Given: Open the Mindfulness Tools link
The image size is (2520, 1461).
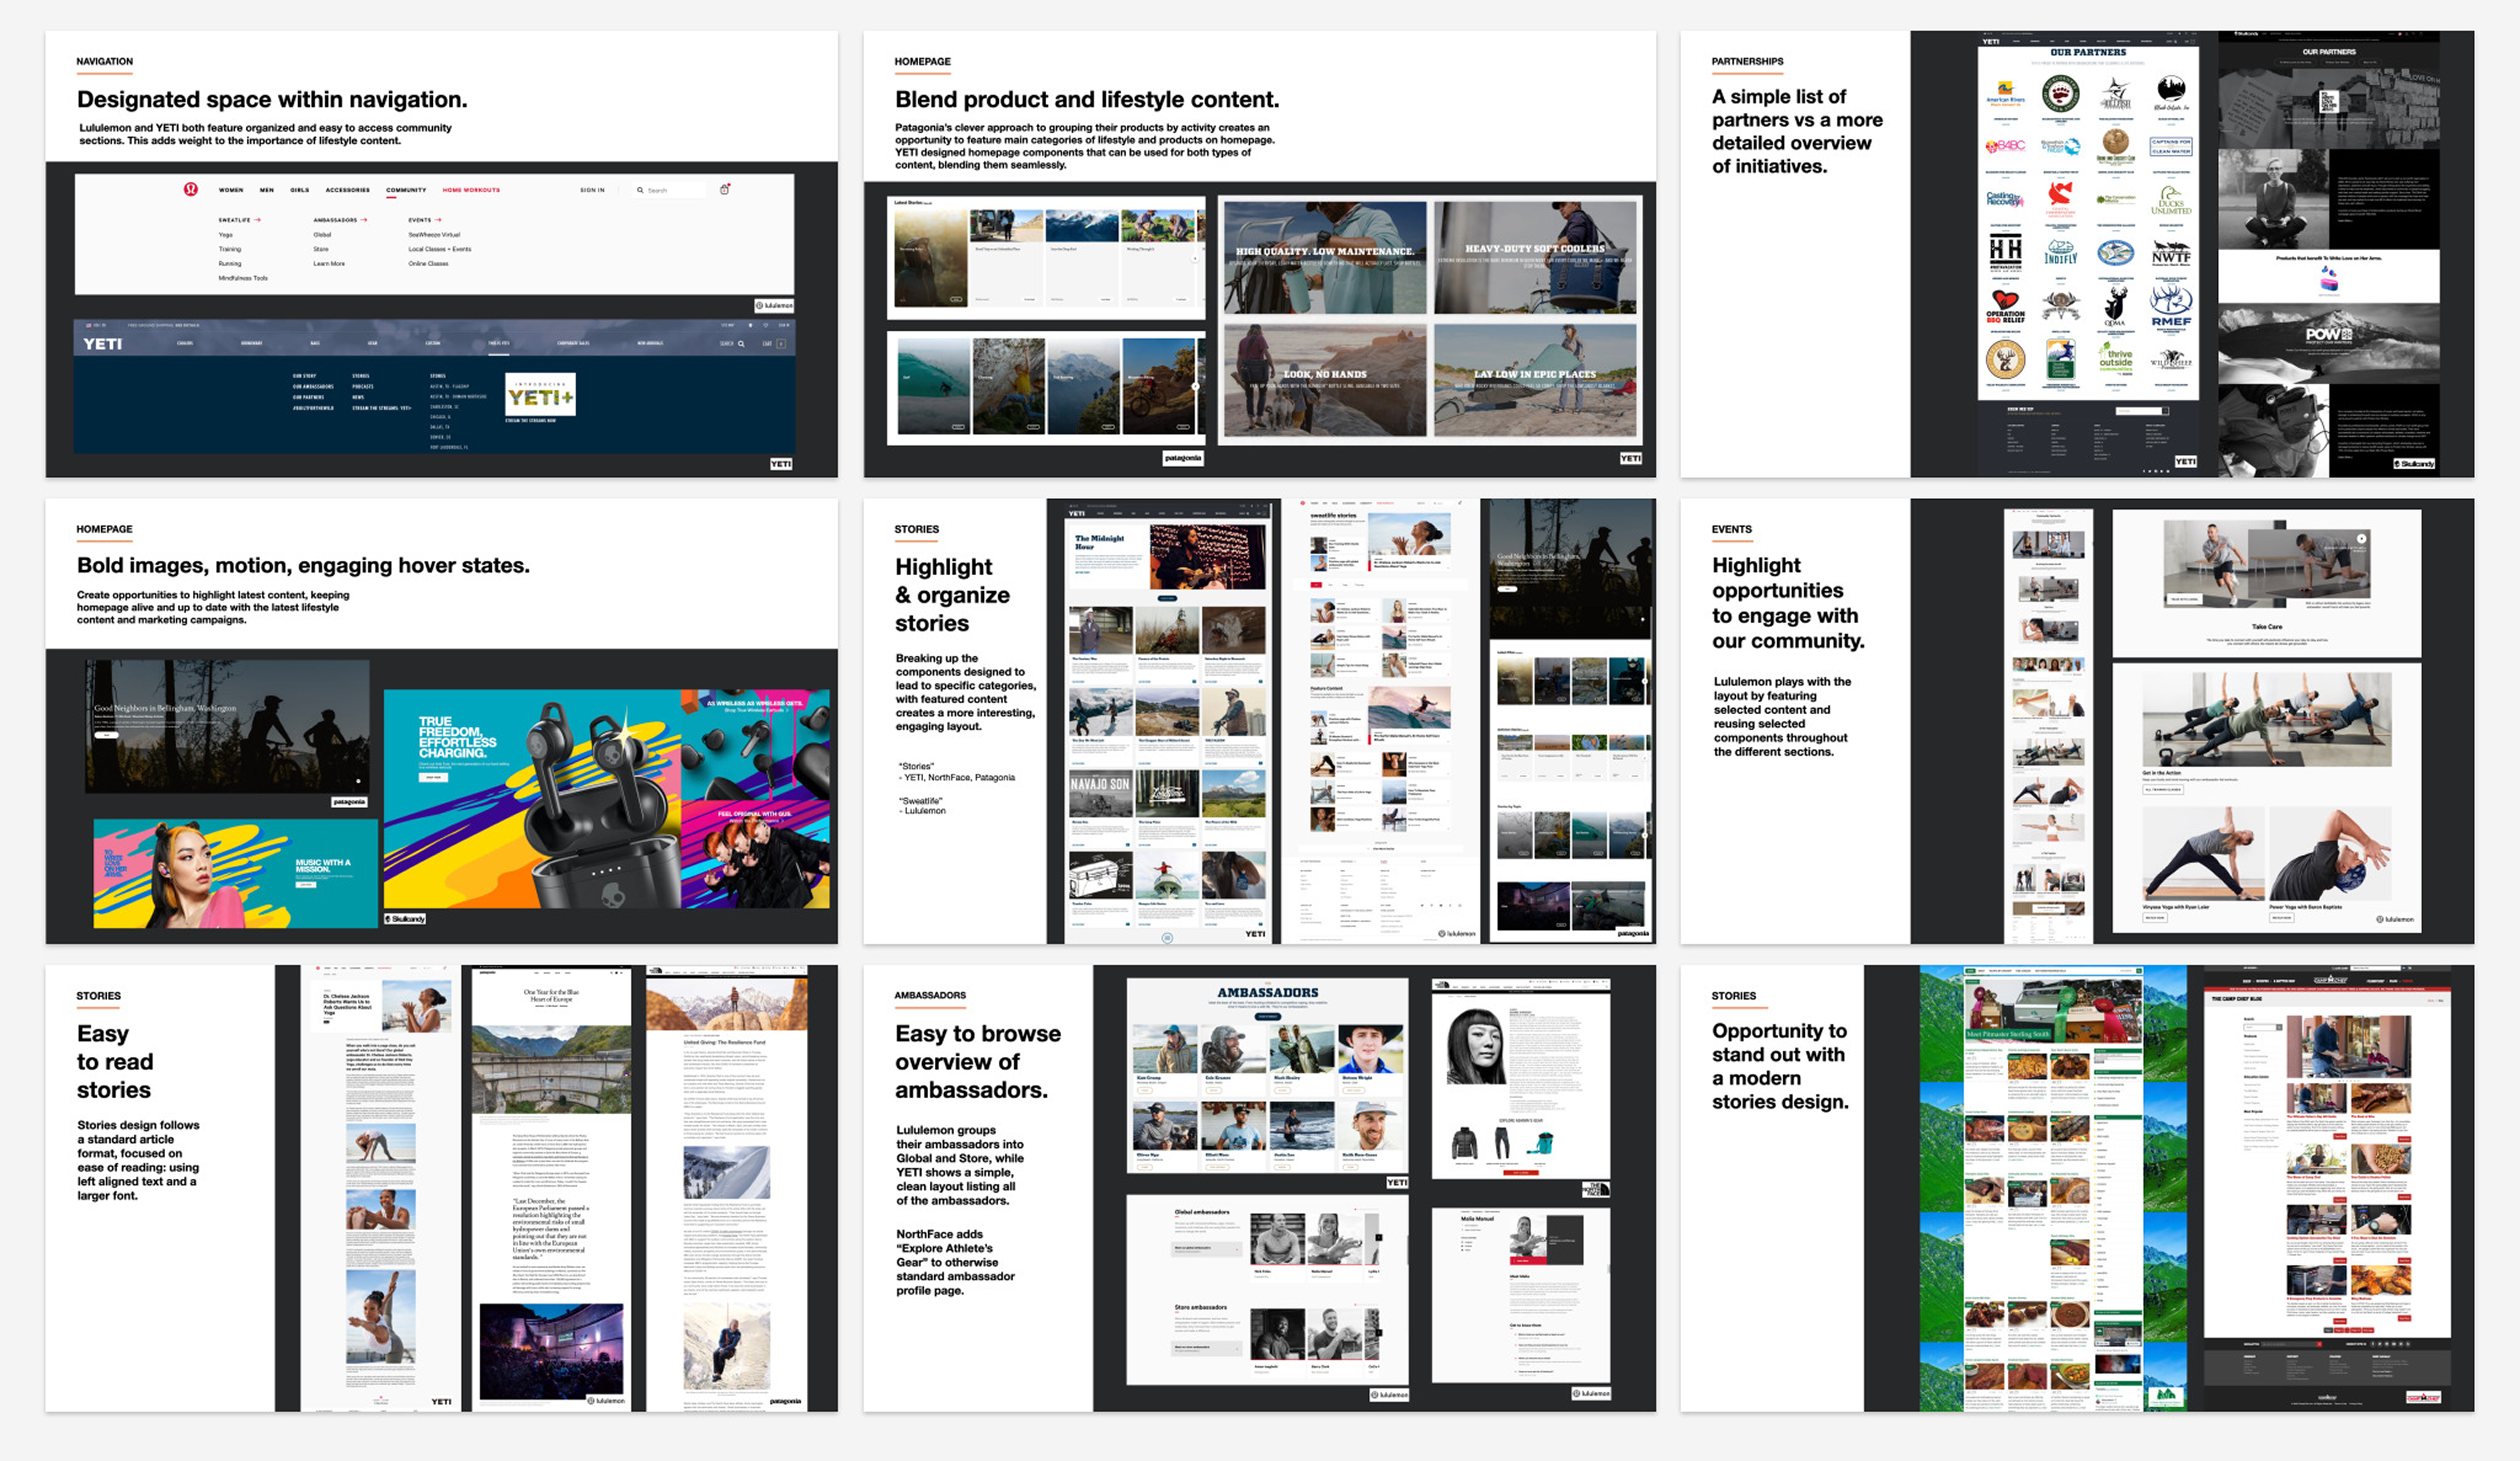Looking at the screenshot, I should tap(243, 278).
